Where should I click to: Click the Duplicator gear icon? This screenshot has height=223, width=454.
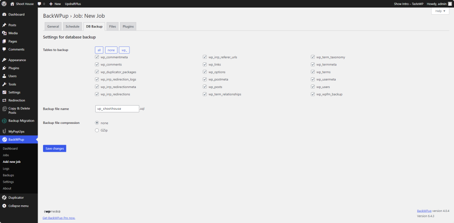click(4, 198)
